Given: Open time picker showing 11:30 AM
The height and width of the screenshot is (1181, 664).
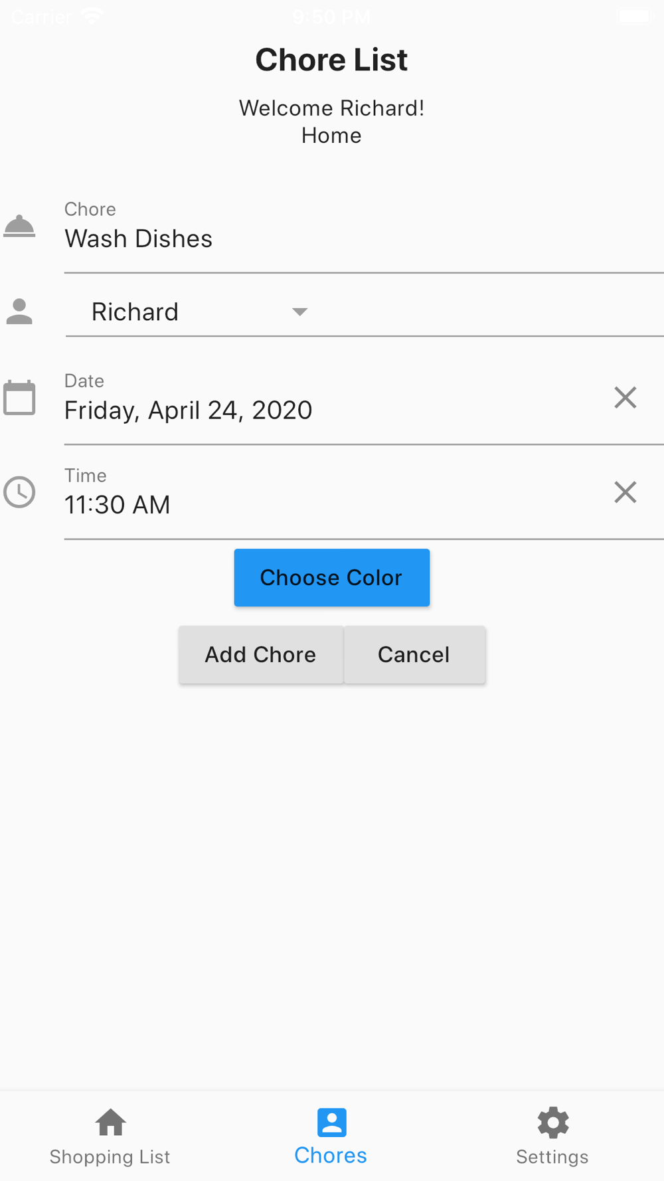Looking at the screenshot, I should tap(118, 505).
